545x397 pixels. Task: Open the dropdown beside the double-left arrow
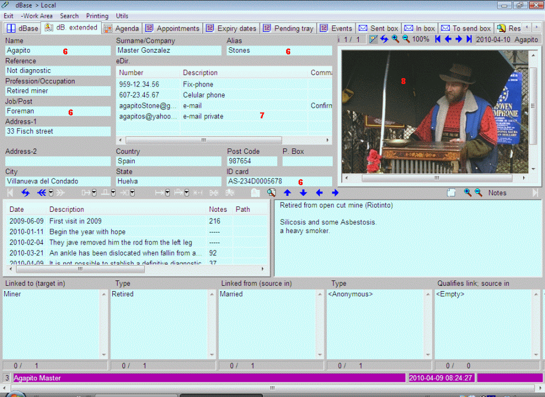[x=51, y=193]
